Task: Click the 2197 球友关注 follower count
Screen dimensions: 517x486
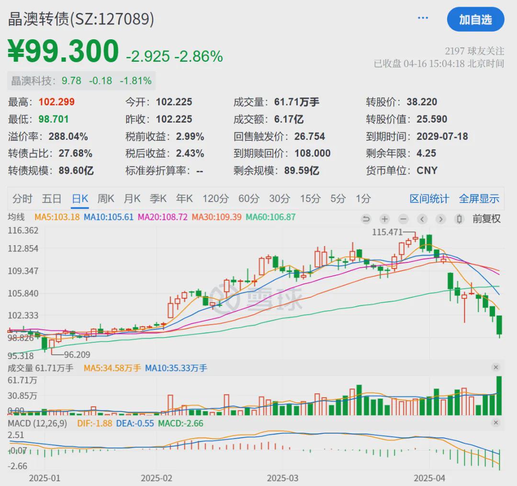Action: tap(474, 51)
